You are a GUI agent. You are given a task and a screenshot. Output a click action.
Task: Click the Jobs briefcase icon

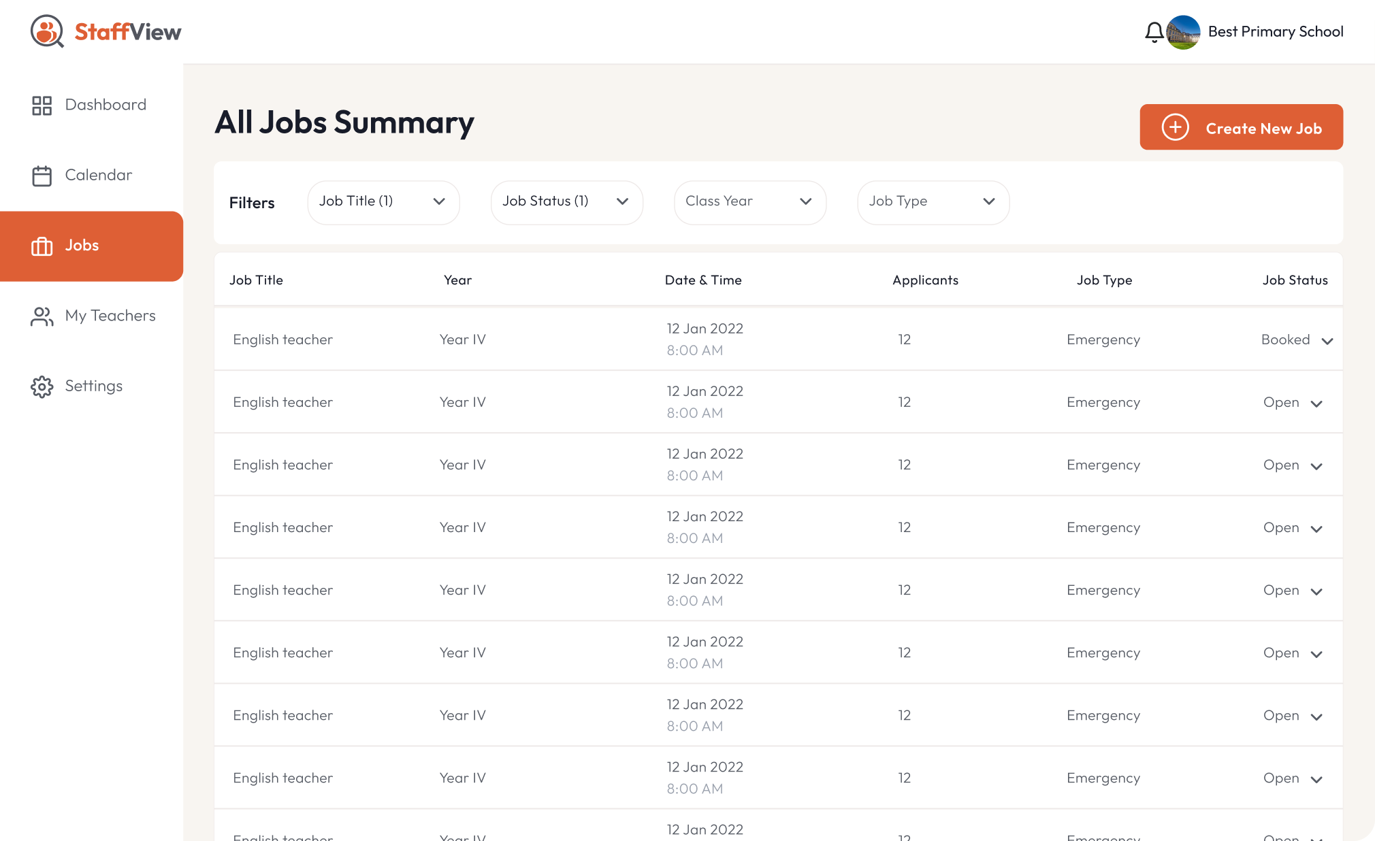[42, 246]
